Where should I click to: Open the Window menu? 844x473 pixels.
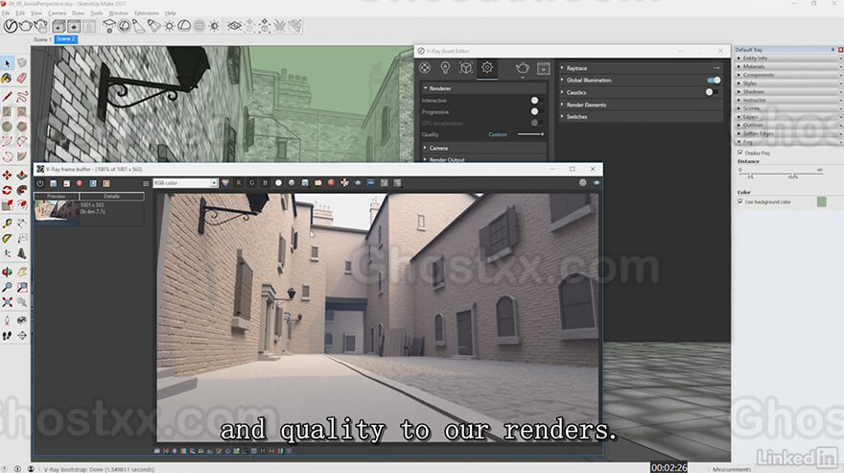pyautogui.click(x=118, y=12)
